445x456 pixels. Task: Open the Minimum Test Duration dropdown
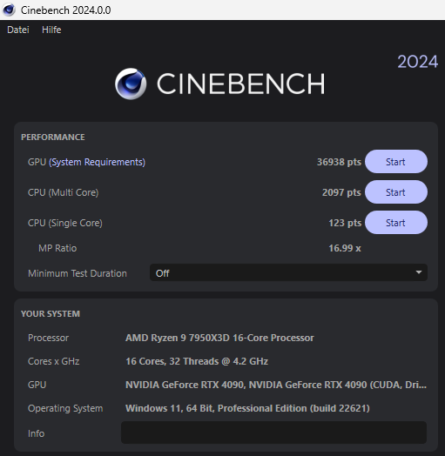288,272
